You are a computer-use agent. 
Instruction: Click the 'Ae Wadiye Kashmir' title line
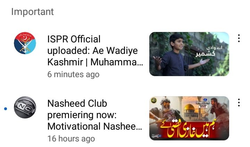115,51
